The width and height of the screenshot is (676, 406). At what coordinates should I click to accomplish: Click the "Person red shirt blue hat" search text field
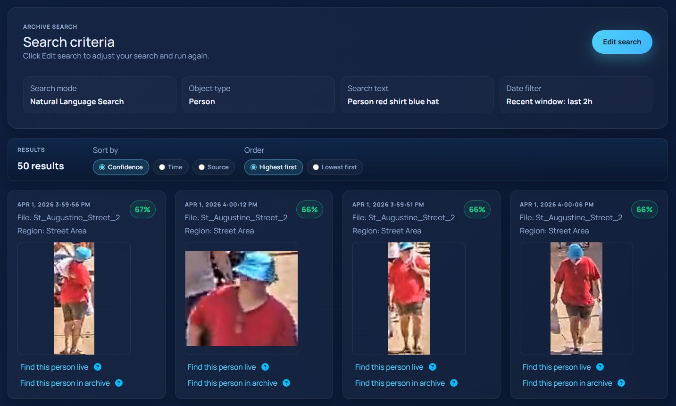coord(417,95)
